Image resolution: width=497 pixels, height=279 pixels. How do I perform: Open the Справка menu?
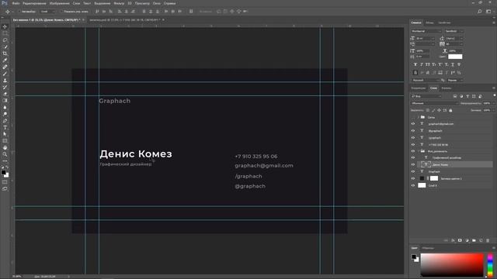point(169,3)
